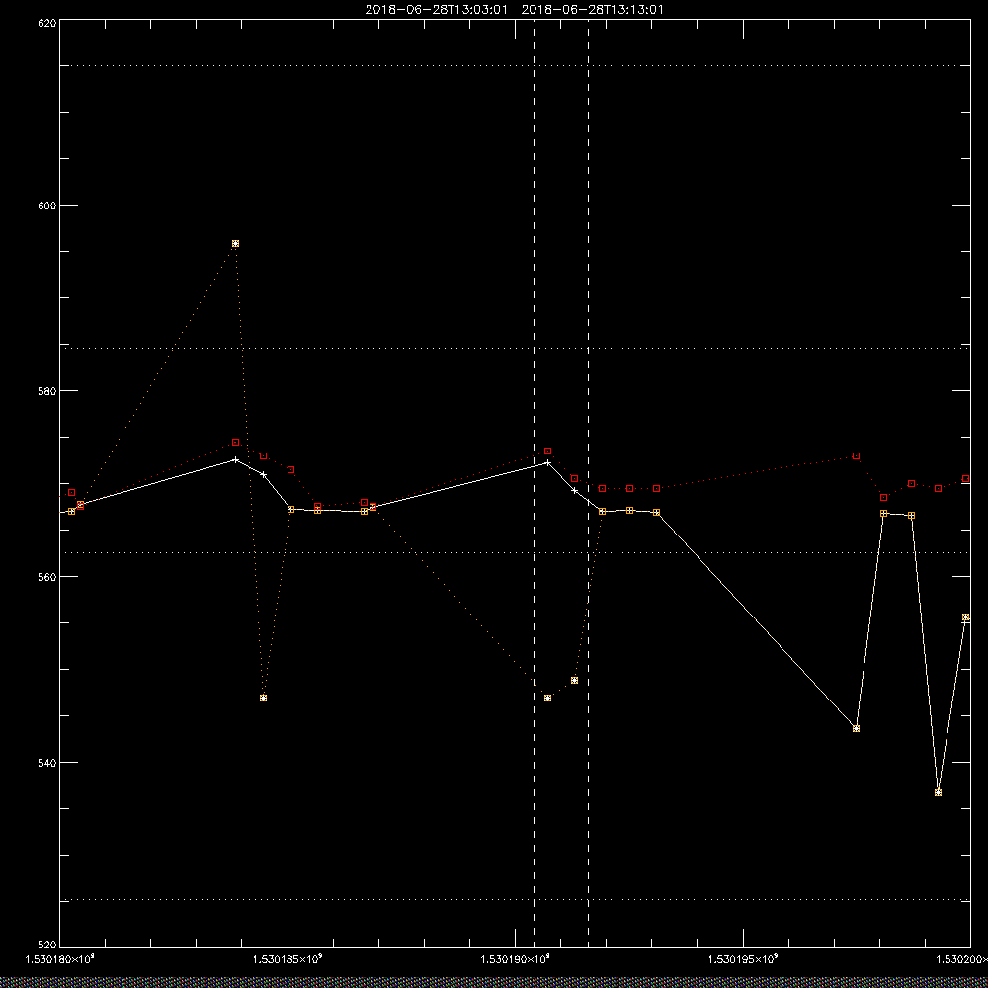The height and width of the screenshot is (988, 988).
Task: Select the 540 label on the y-axis
Action: tap(47, 762)
